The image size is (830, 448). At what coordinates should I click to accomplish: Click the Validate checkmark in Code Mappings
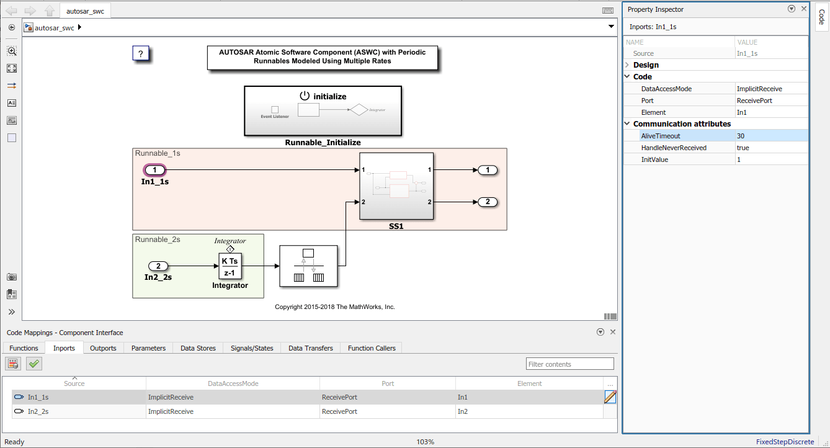33,363
